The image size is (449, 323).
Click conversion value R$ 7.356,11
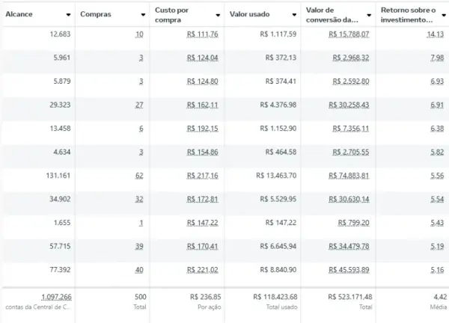tap(351, 129)
